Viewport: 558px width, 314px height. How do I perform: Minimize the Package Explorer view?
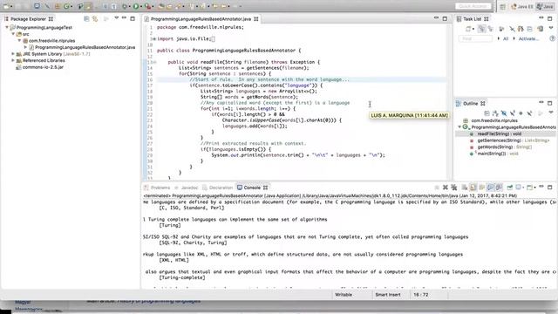point(124,18)
